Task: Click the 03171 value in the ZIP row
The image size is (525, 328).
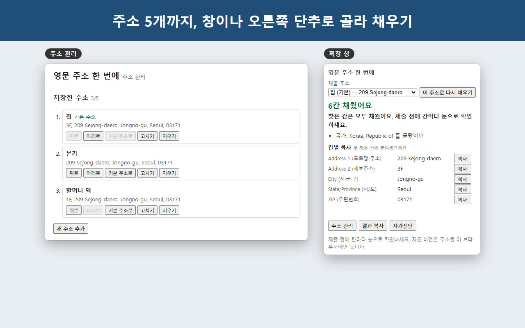Action: point(405,200)
